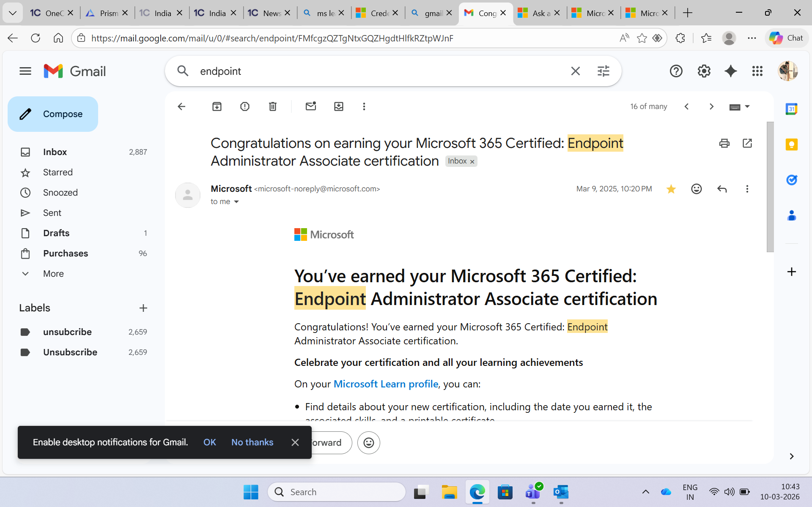Open Google apps grid
The width and height of the screenshot is (812, 507).
(x=757, y=71)
